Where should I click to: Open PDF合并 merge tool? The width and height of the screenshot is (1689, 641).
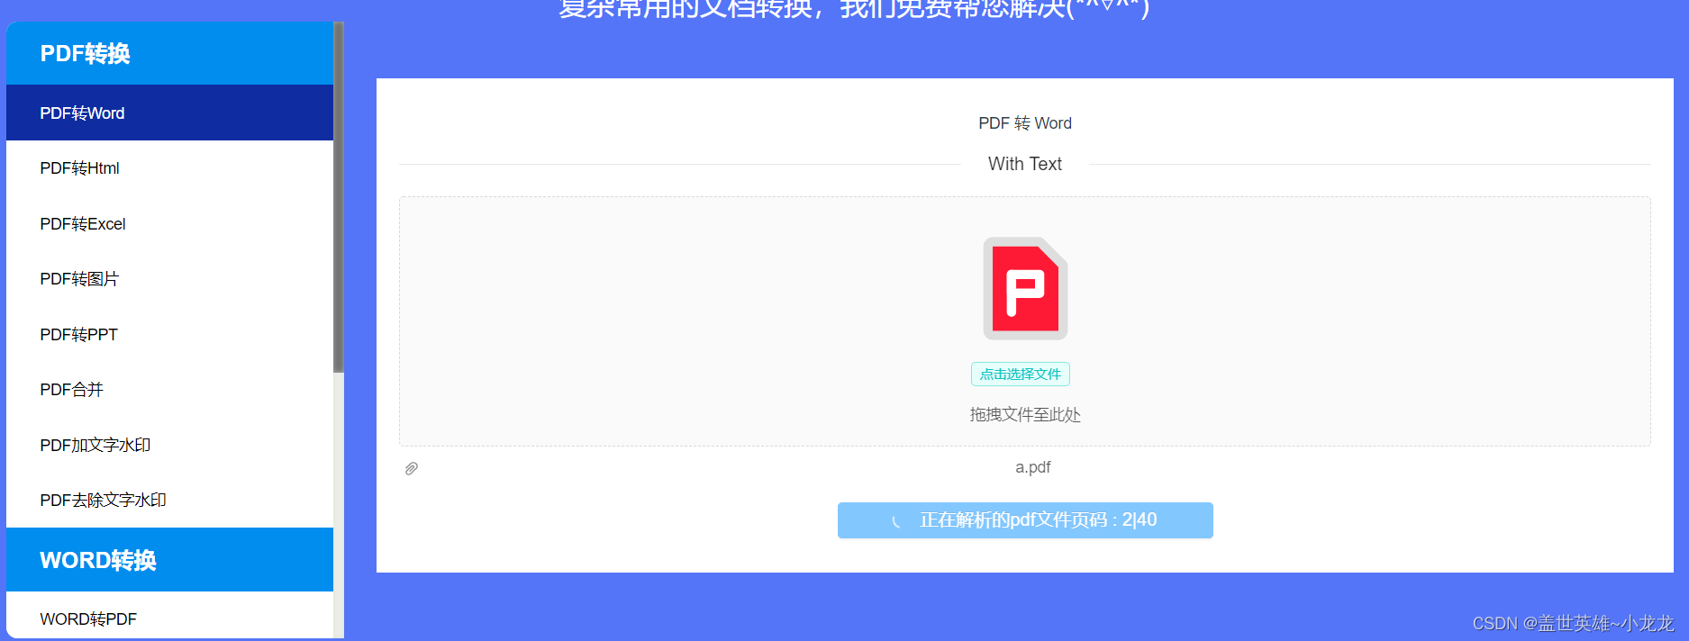click(x=169, y=390)
